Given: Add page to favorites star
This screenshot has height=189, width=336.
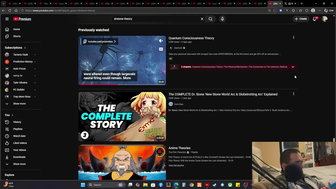Looking at the screenshot, I should (x=274, y=10).
